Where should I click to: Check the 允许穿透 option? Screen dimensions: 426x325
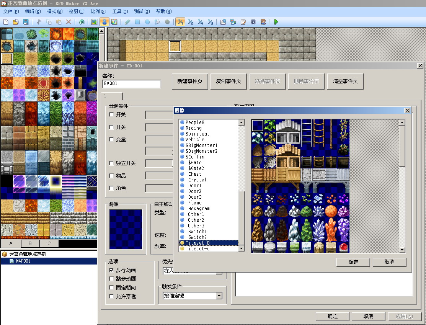[x=111, y=296]
